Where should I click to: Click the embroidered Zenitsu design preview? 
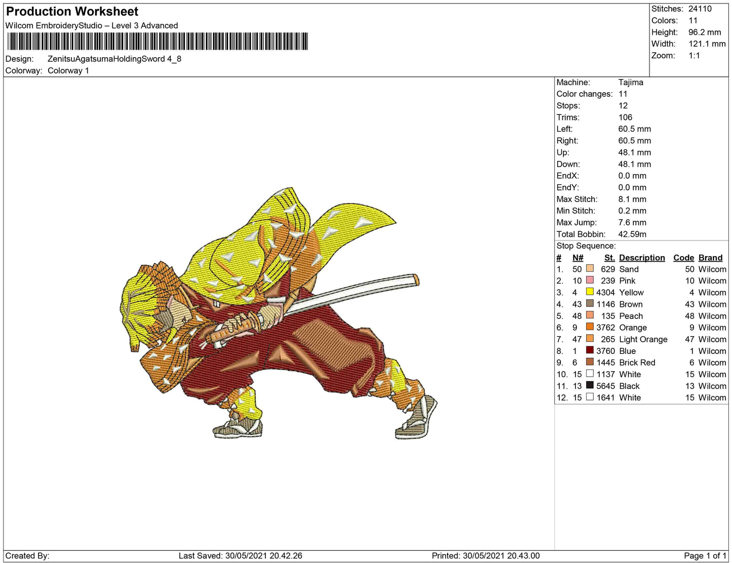pyautogui.click(x=279, y=313)
